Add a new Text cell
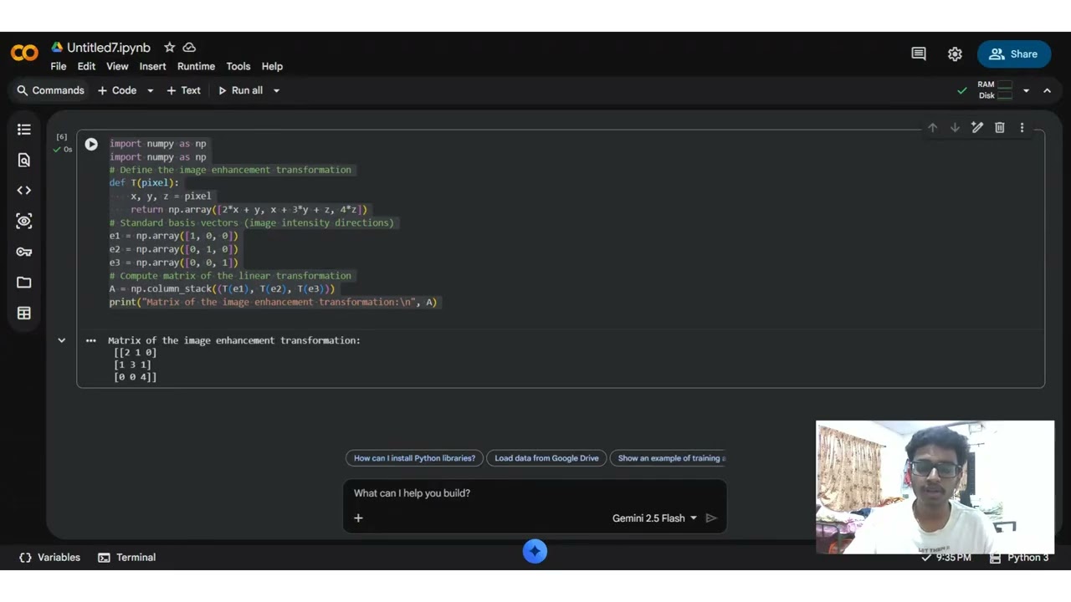 point(183,90)
